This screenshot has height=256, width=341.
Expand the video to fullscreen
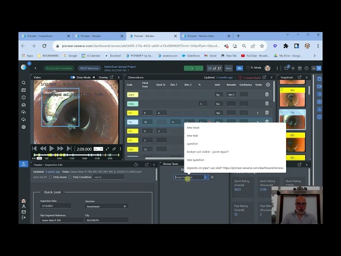[x=107, y=149]
